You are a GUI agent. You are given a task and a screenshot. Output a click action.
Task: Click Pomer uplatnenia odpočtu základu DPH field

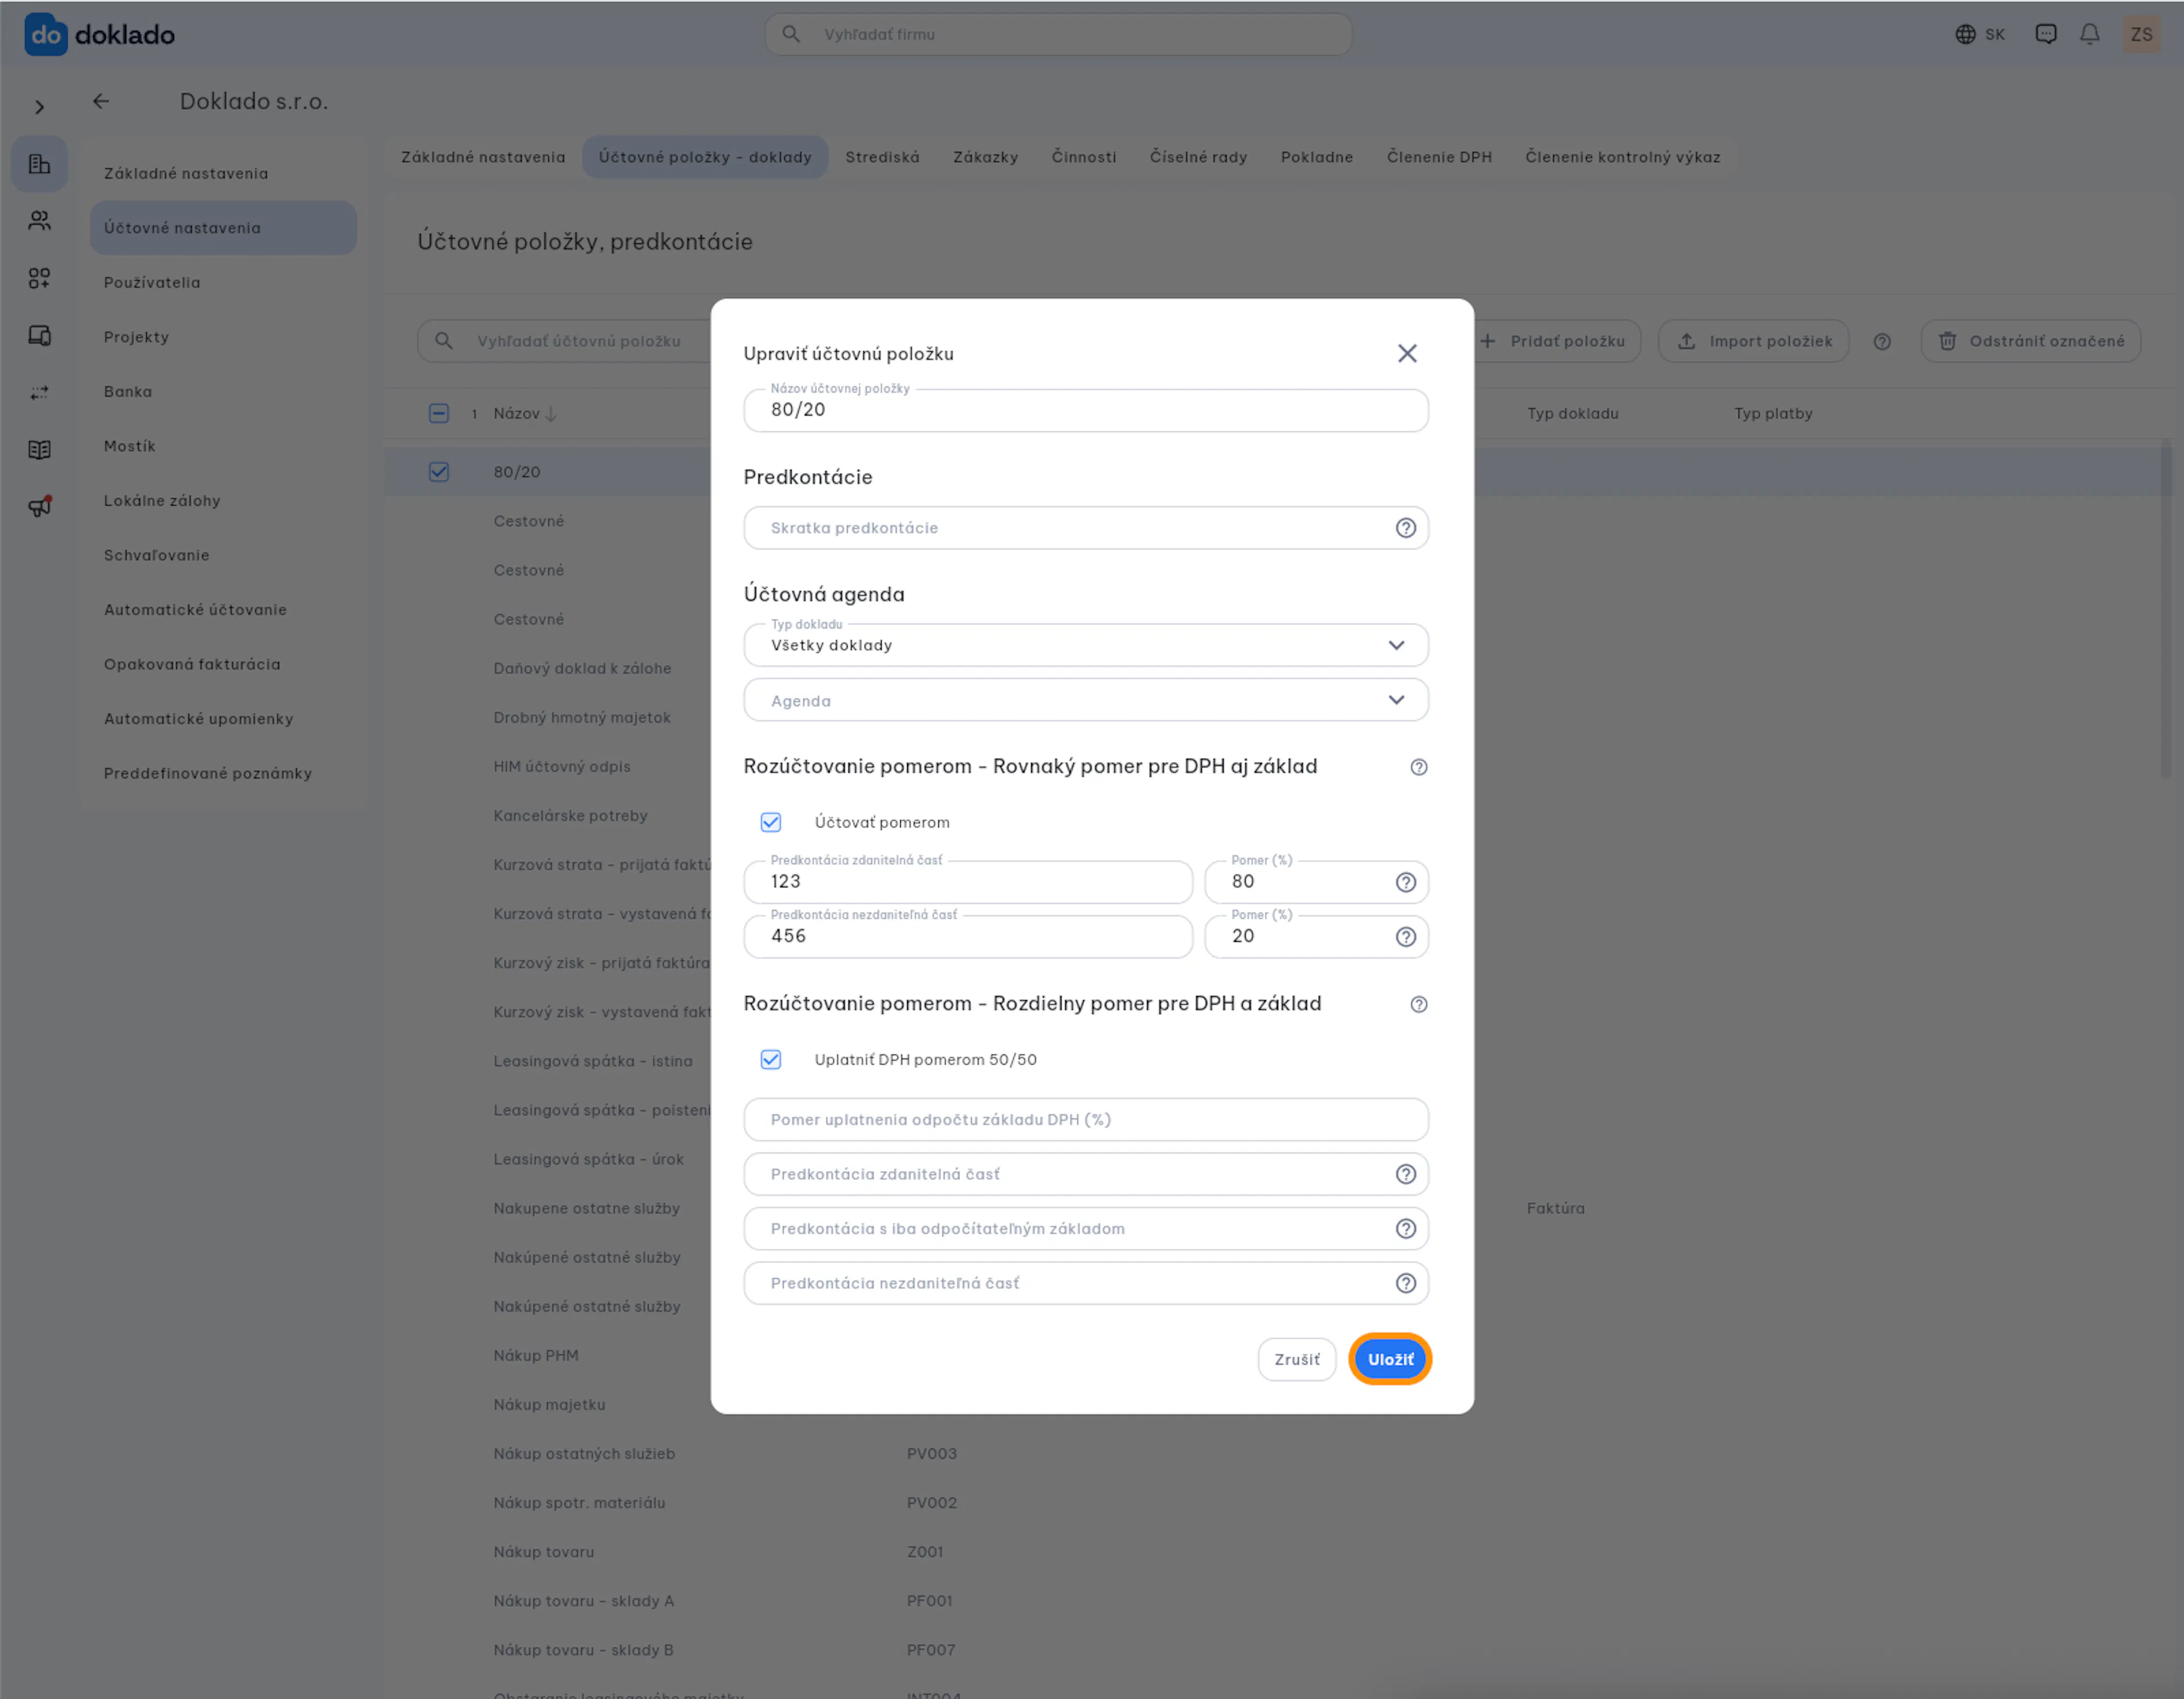point(1086,1120)
